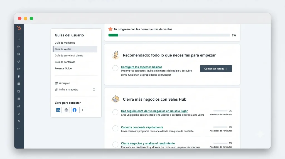Click 'Alrededor de 4 minutos' estimate
Screen dimensions: 285x159
[221, 115]
